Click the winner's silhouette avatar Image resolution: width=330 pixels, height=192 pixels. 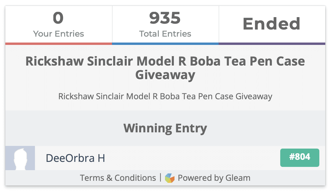(20, 158)
